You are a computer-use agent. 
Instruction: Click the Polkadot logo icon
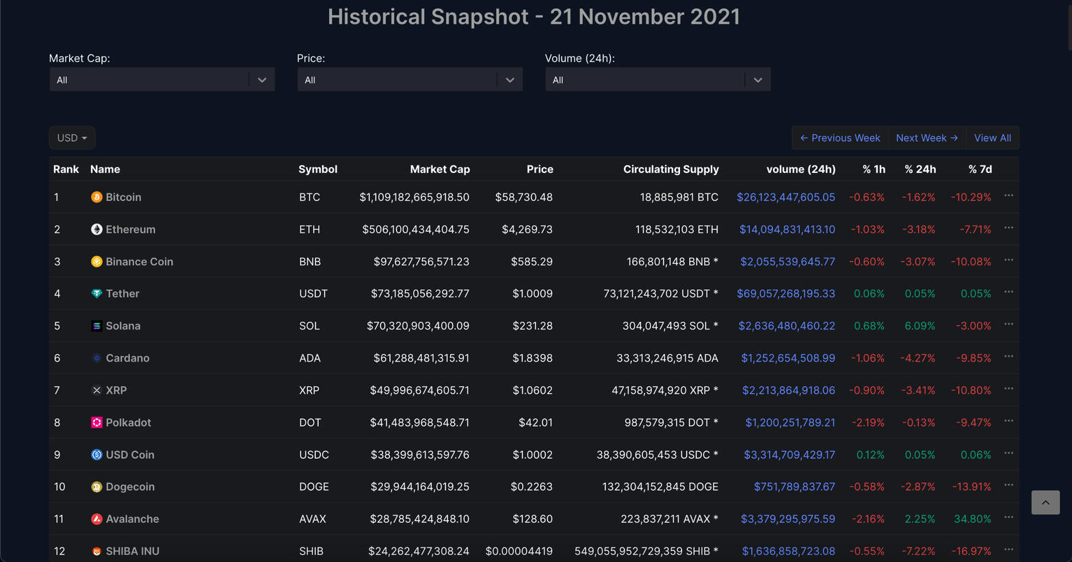(96, 423)
